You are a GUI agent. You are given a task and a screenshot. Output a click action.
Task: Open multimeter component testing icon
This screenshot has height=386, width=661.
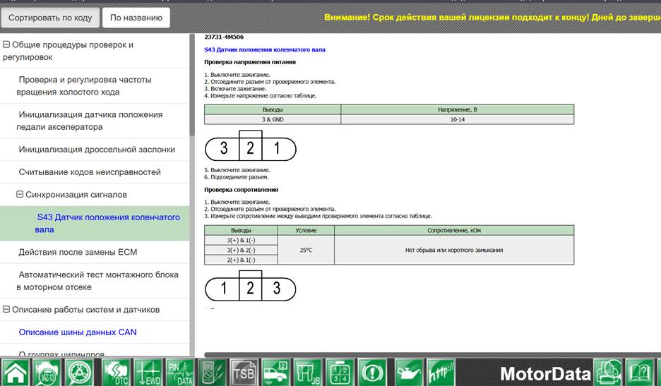point(213,373)
